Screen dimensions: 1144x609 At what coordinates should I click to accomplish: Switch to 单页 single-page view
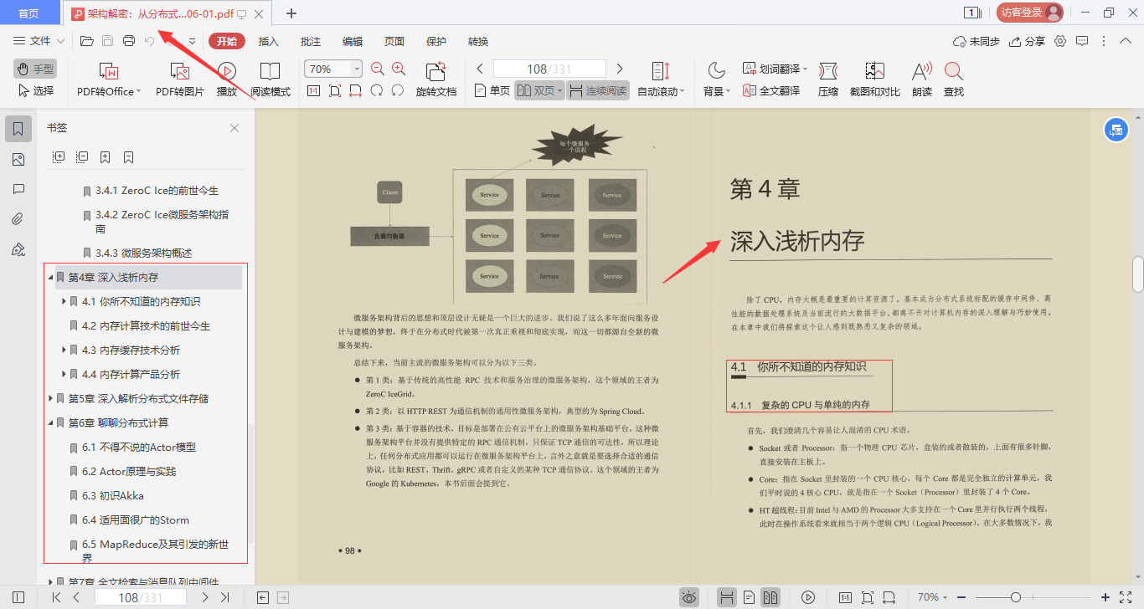pyautogui.click(x=492, y=90)
